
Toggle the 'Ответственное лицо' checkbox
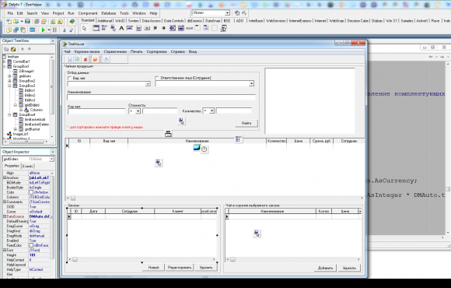pos(157,78)
